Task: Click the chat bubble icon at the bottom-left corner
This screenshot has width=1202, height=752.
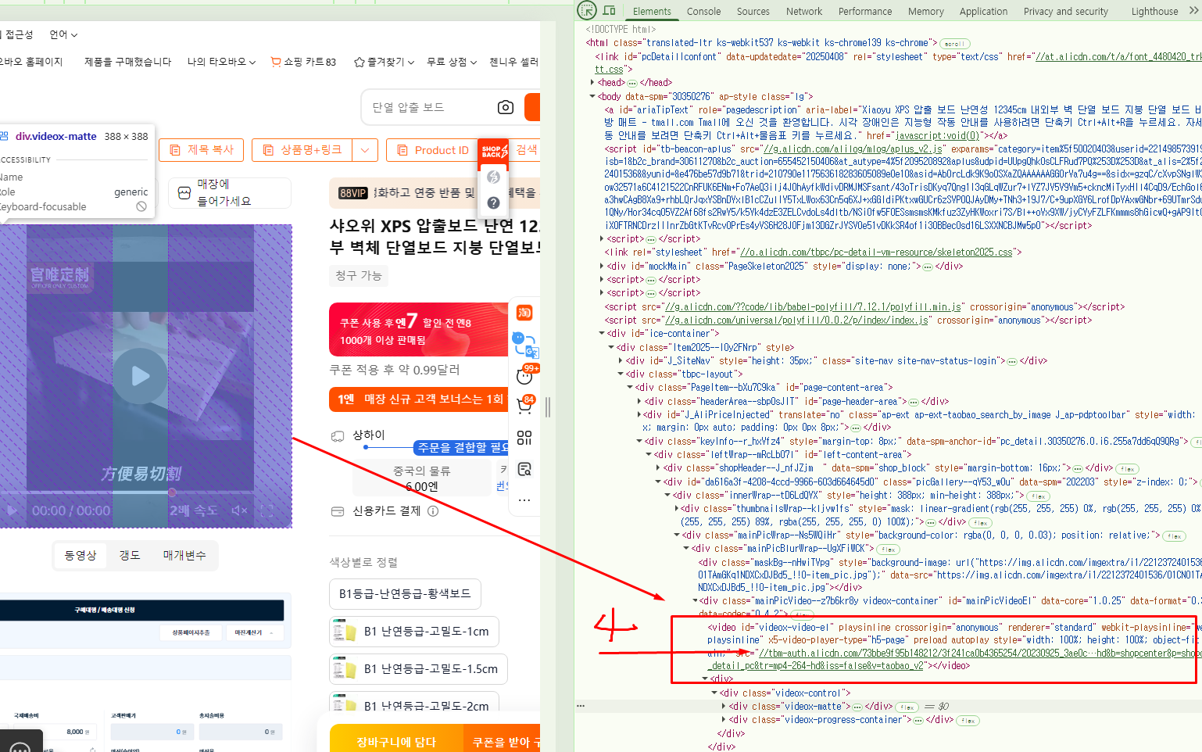Action: [x=20, y=746]
